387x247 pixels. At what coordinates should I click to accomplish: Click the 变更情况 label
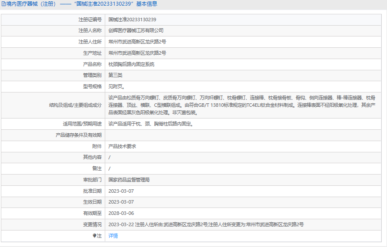(x=92, y=224)
